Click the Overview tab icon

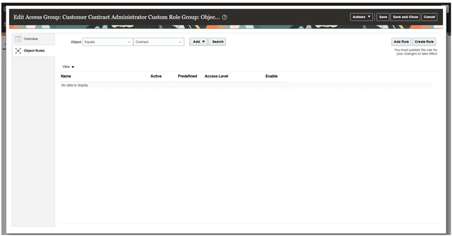coord(18,39)
